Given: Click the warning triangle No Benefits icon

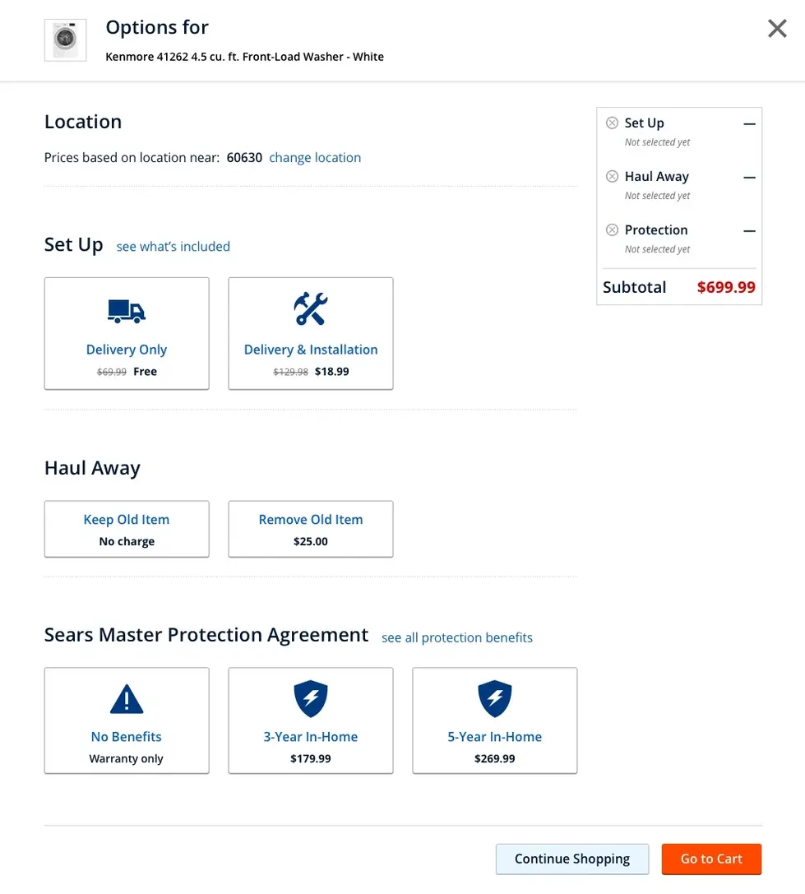Looking at the screenshot, I should pyautogui.click(x=127, y=699).
